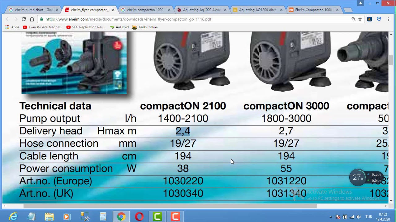
Task: Switch to the eheim compacton 1000 Google tab
Action: pyautogui.click(x=145, y=10)
